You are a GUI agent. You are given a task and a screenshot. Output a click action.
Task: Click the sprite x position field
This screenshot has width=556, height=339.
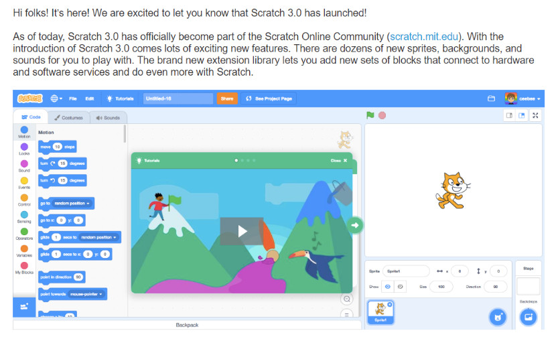460,271
